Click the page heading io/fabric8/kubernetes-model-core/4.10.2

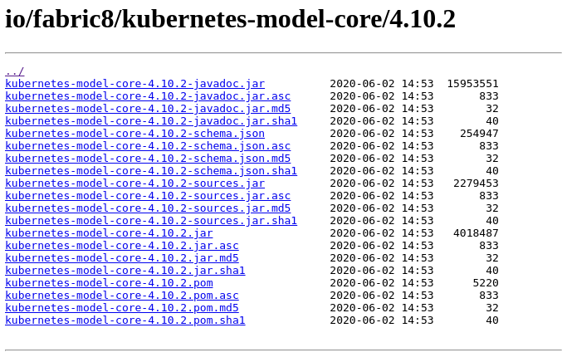[x=230, y=19]
